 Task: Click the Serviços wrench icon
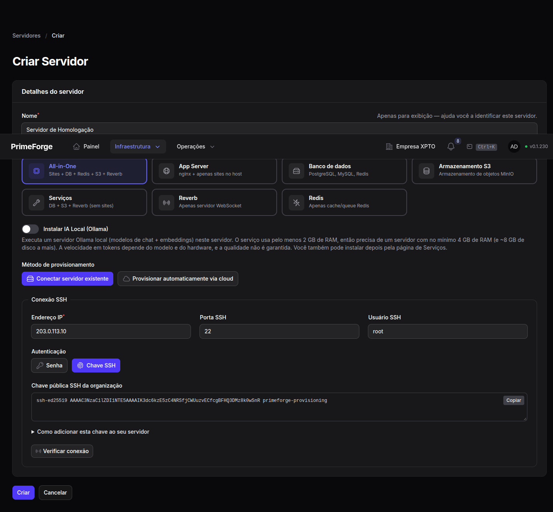tap(36, 203)
